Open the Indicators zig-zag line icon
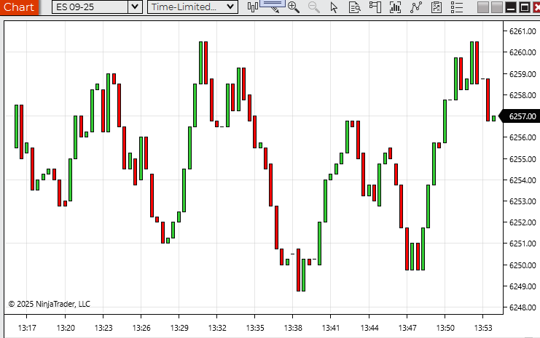 pyautogui.click(x=416, y=7)
